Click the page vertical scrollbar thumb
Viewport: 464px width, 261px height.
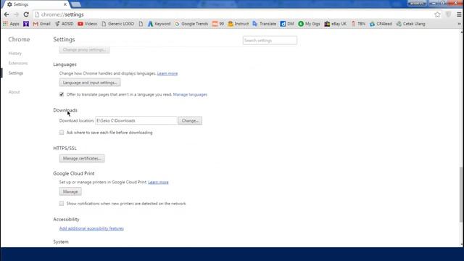(x=461, y=194)
